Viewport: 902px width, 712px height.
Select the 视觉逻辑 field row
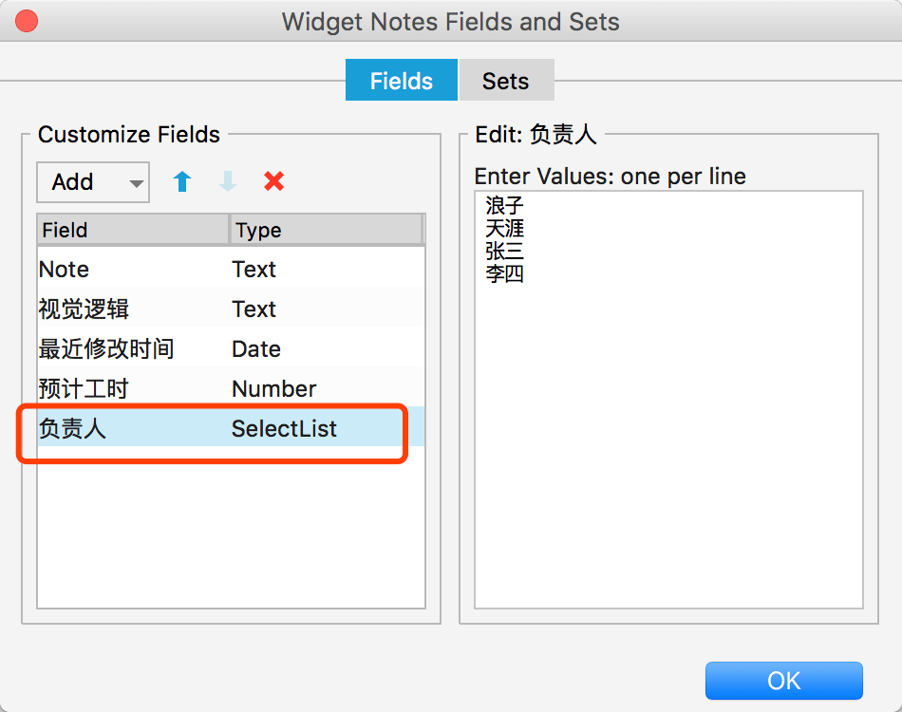232,309
